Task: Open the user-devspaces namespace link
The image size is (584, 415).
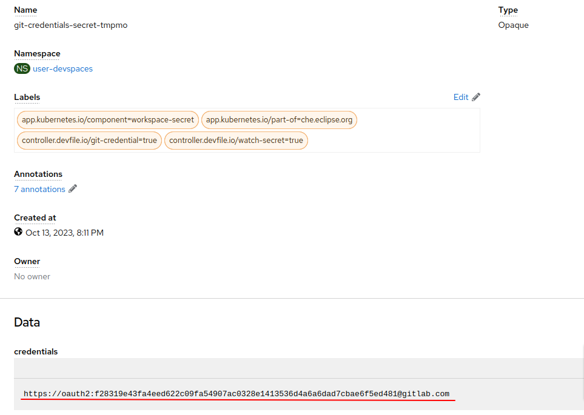Action: (62, 69)
